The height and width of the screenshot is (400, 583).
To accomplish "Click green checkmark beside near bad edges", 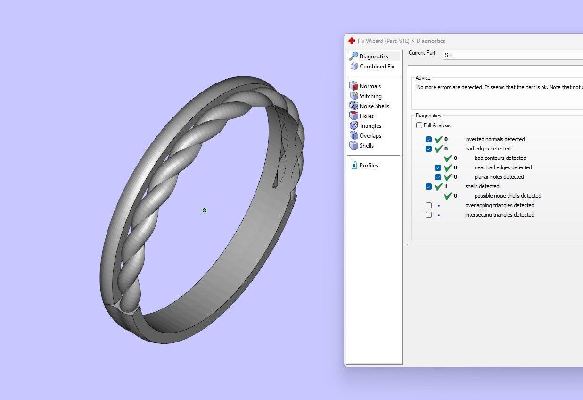I will [448, 167].
